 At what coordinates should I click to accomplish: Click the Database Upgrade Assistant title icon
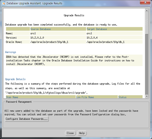[4, 3]
